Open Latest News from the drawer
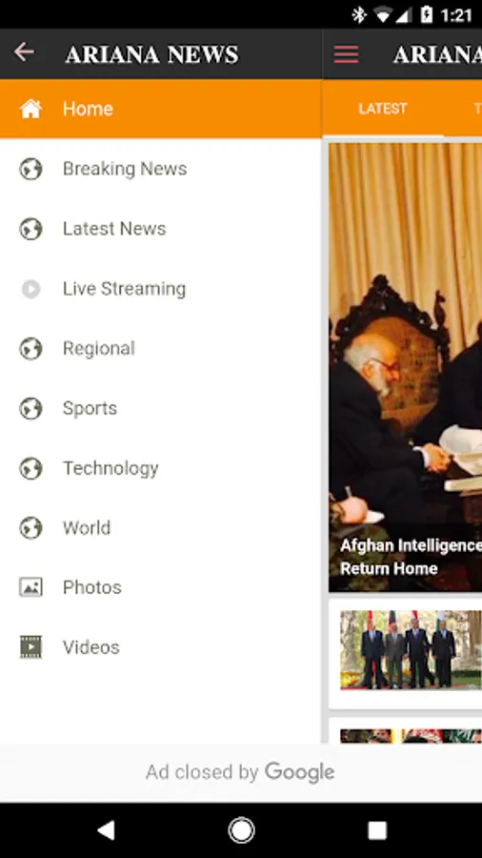 160,229
